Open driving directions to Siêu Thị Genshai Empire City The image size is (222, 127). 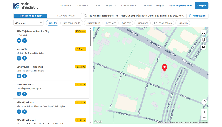19,40
